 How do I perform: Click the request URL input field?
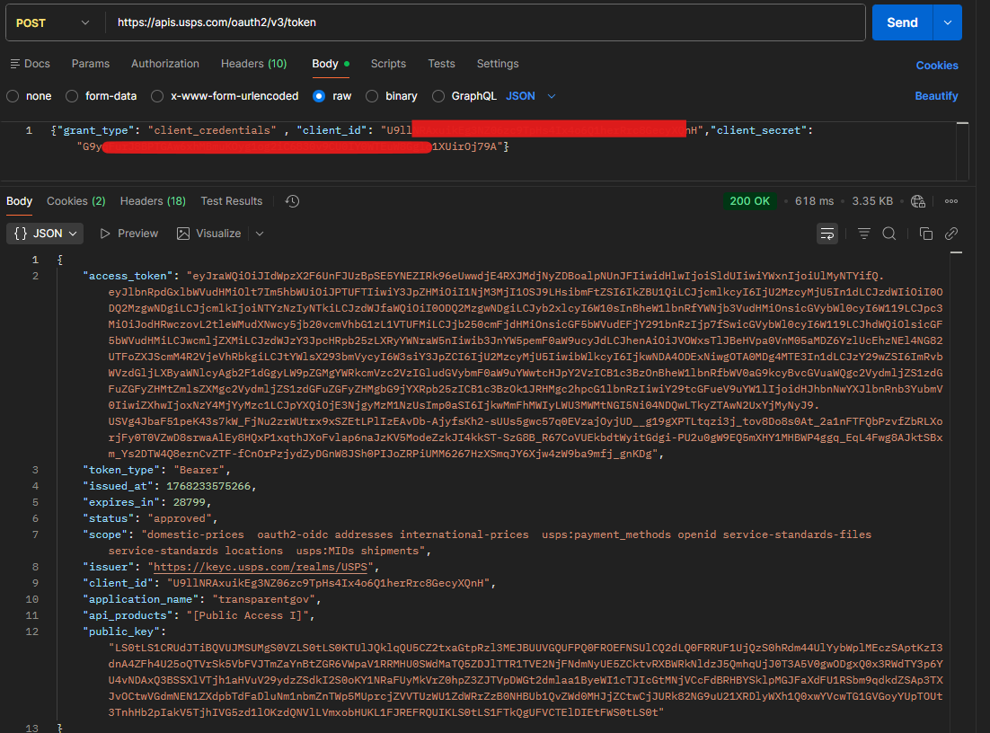point(485,22)
